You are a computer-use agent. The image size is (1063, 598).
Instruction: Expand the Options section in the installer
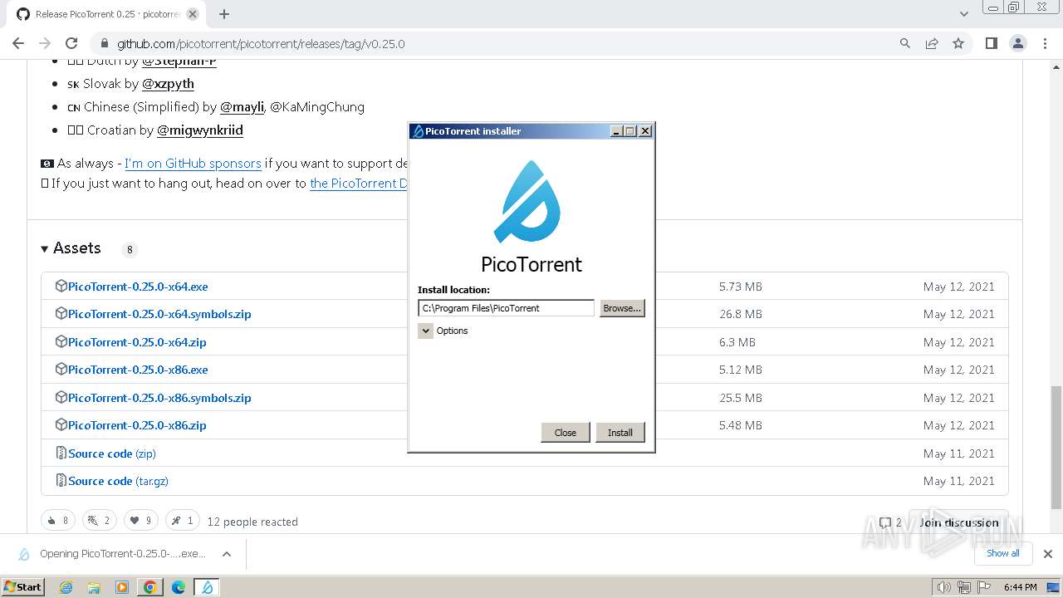pyautogui.click(x=425, y=331)
